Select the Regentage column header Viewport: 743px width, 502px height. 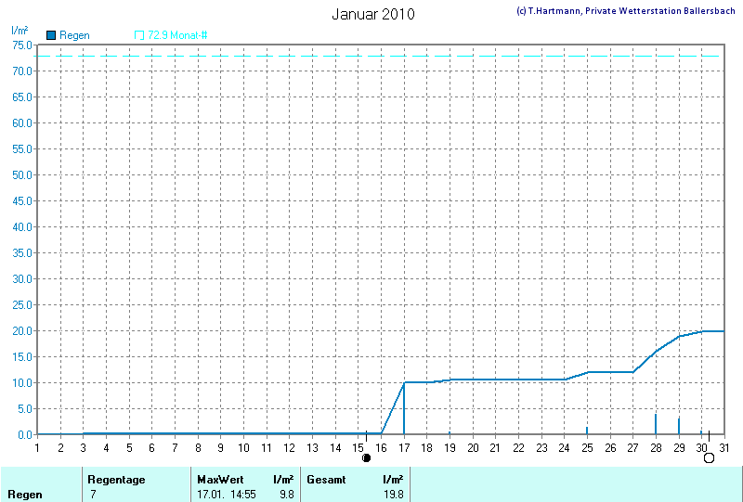coord(118,480)
